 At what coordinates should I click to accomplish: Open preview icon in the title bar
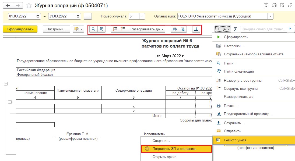(282, 5)
